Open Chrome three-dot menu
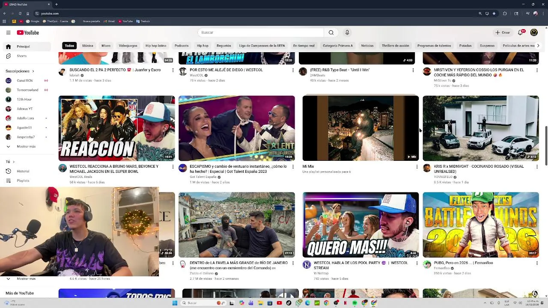The height and width of the screenshot is (308, 548). click(544, 13)
